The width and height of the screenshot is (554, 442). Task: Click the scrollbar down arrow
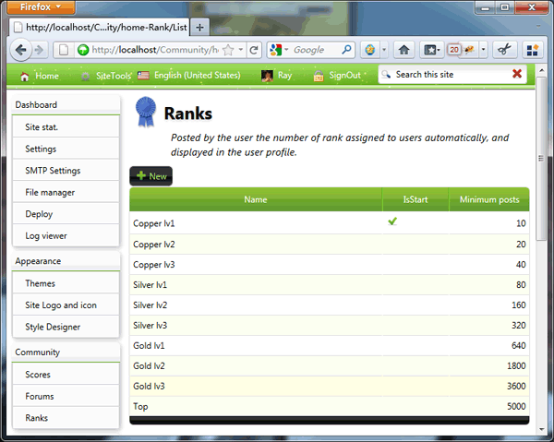tap(541, 430)
